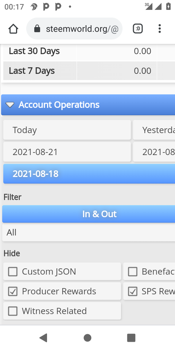Tap the lock icon in address bar
175x351 pixels.
point(37,29)
